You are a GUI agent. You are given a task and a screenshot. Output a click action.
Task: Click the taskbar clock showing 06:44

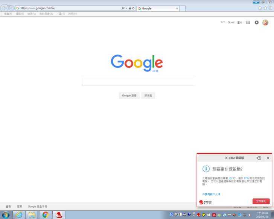[x=262, y=215]
